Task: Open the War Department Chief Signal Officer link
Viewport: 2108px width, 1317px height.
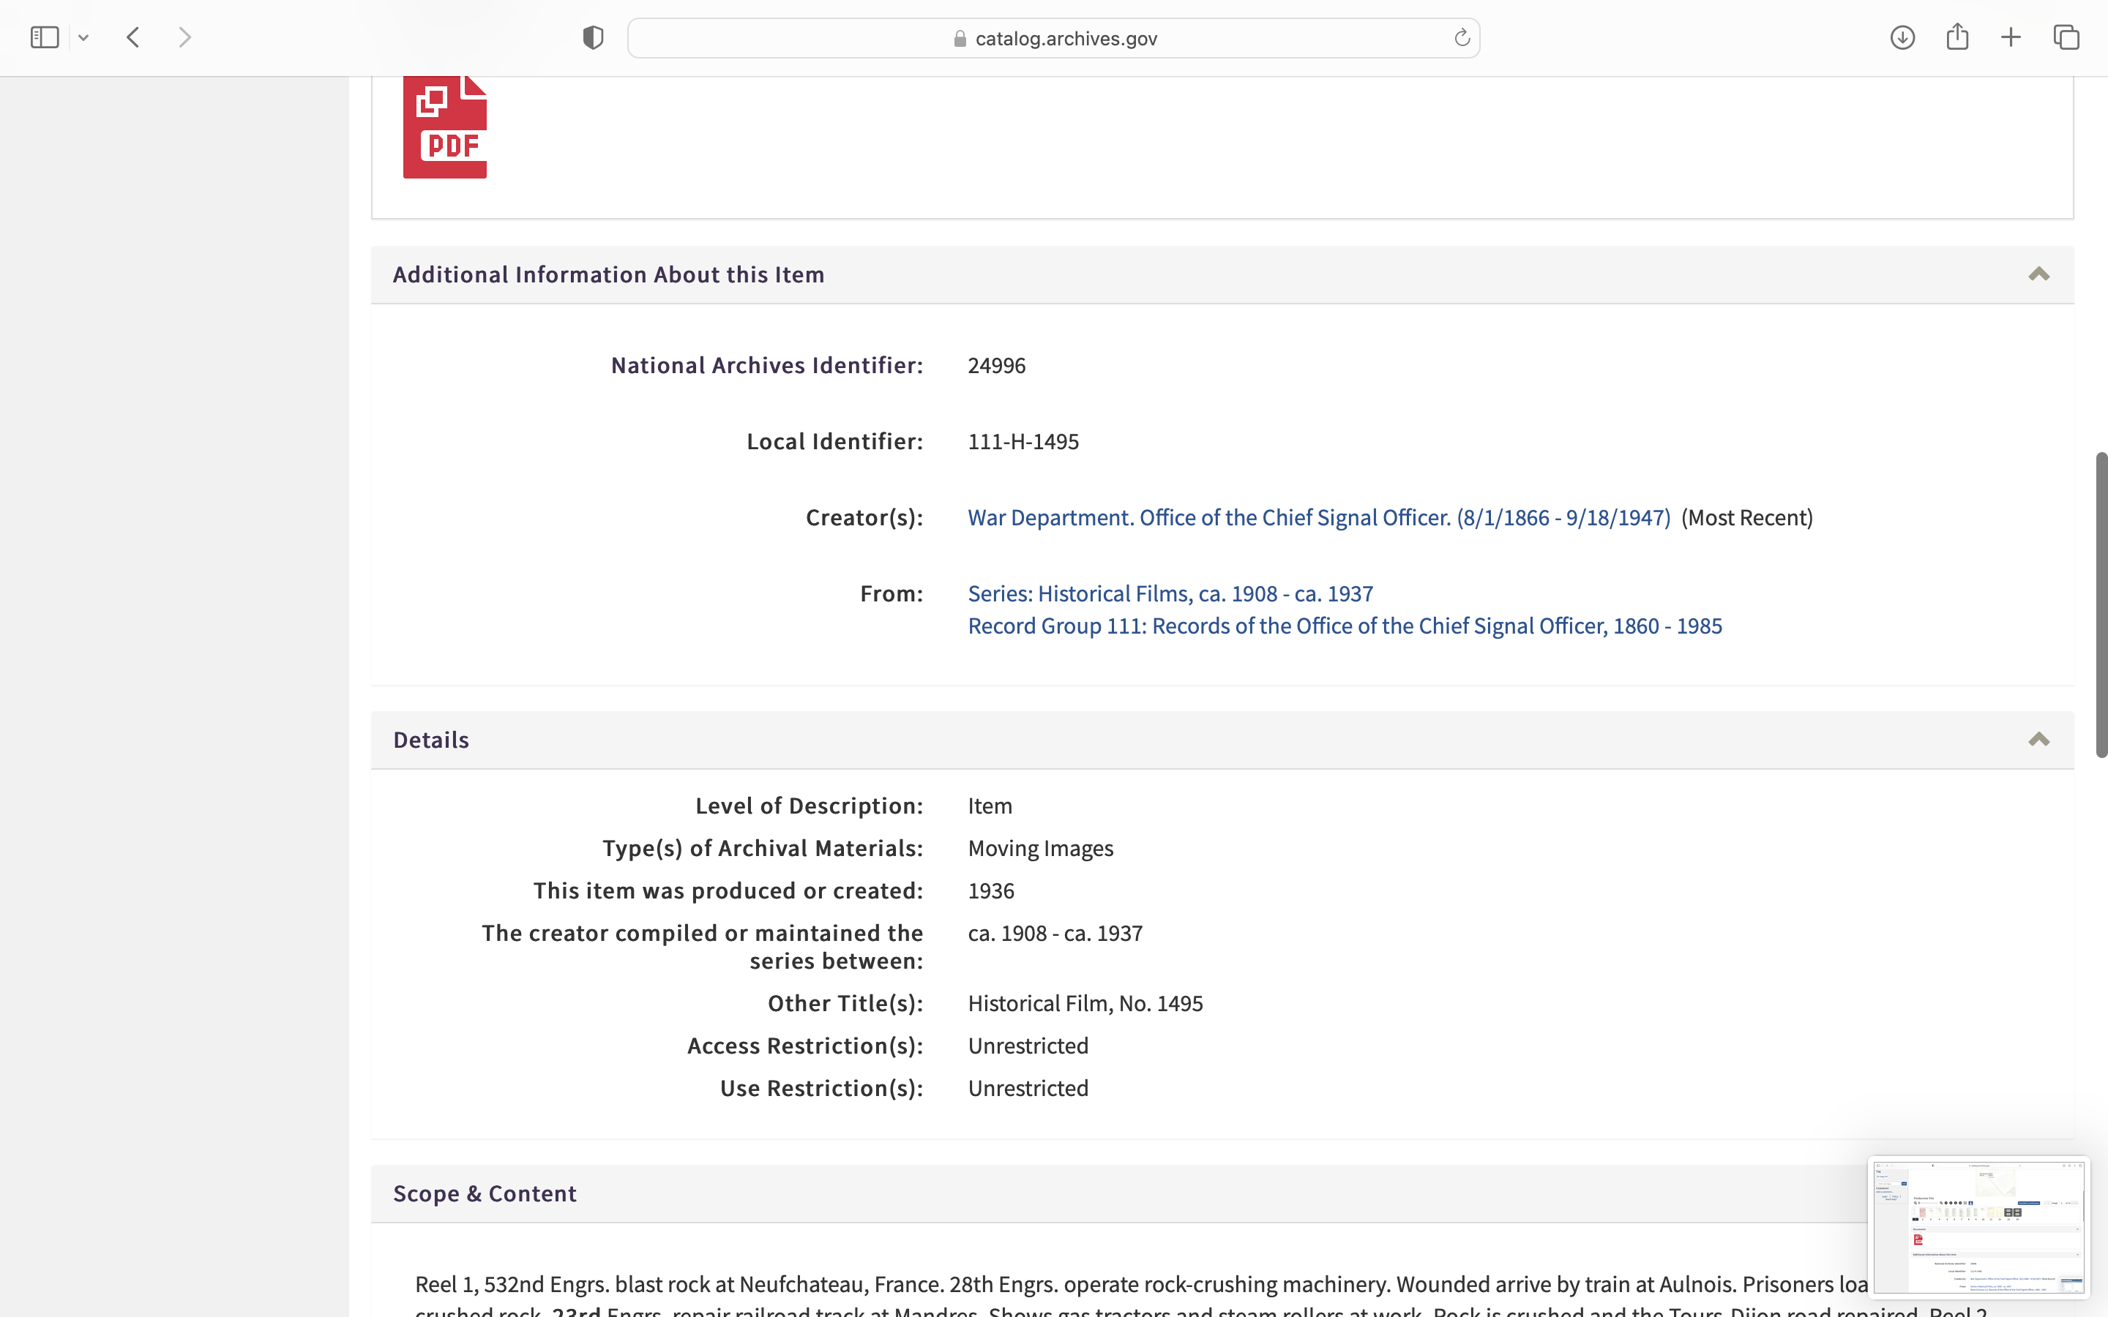Action: point(1319,517)
